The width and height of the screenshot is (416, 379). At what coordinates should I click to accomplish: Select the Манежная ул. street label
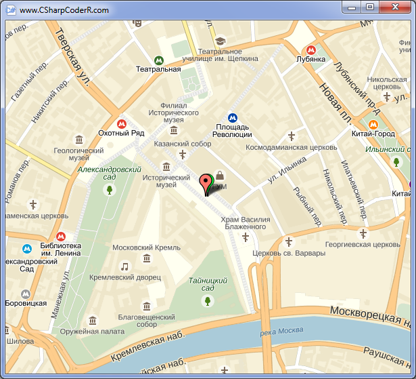point(60,294)
